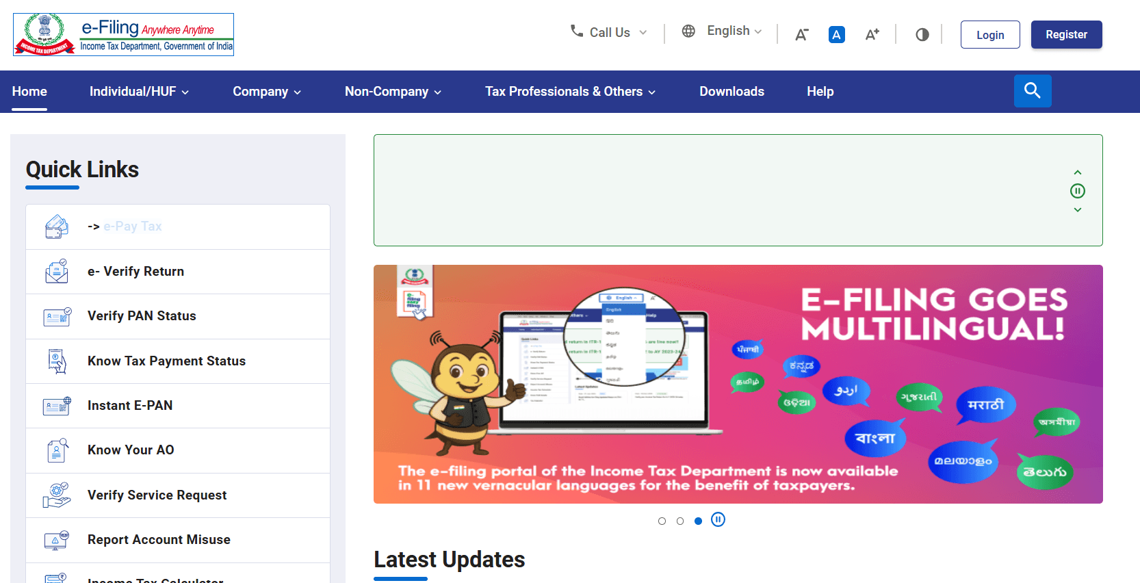This screenshot has height=583, width=1140.
Task: Open the Help menu item
Action: coord(820,92)
